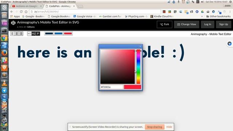Reload the current page

21,12
